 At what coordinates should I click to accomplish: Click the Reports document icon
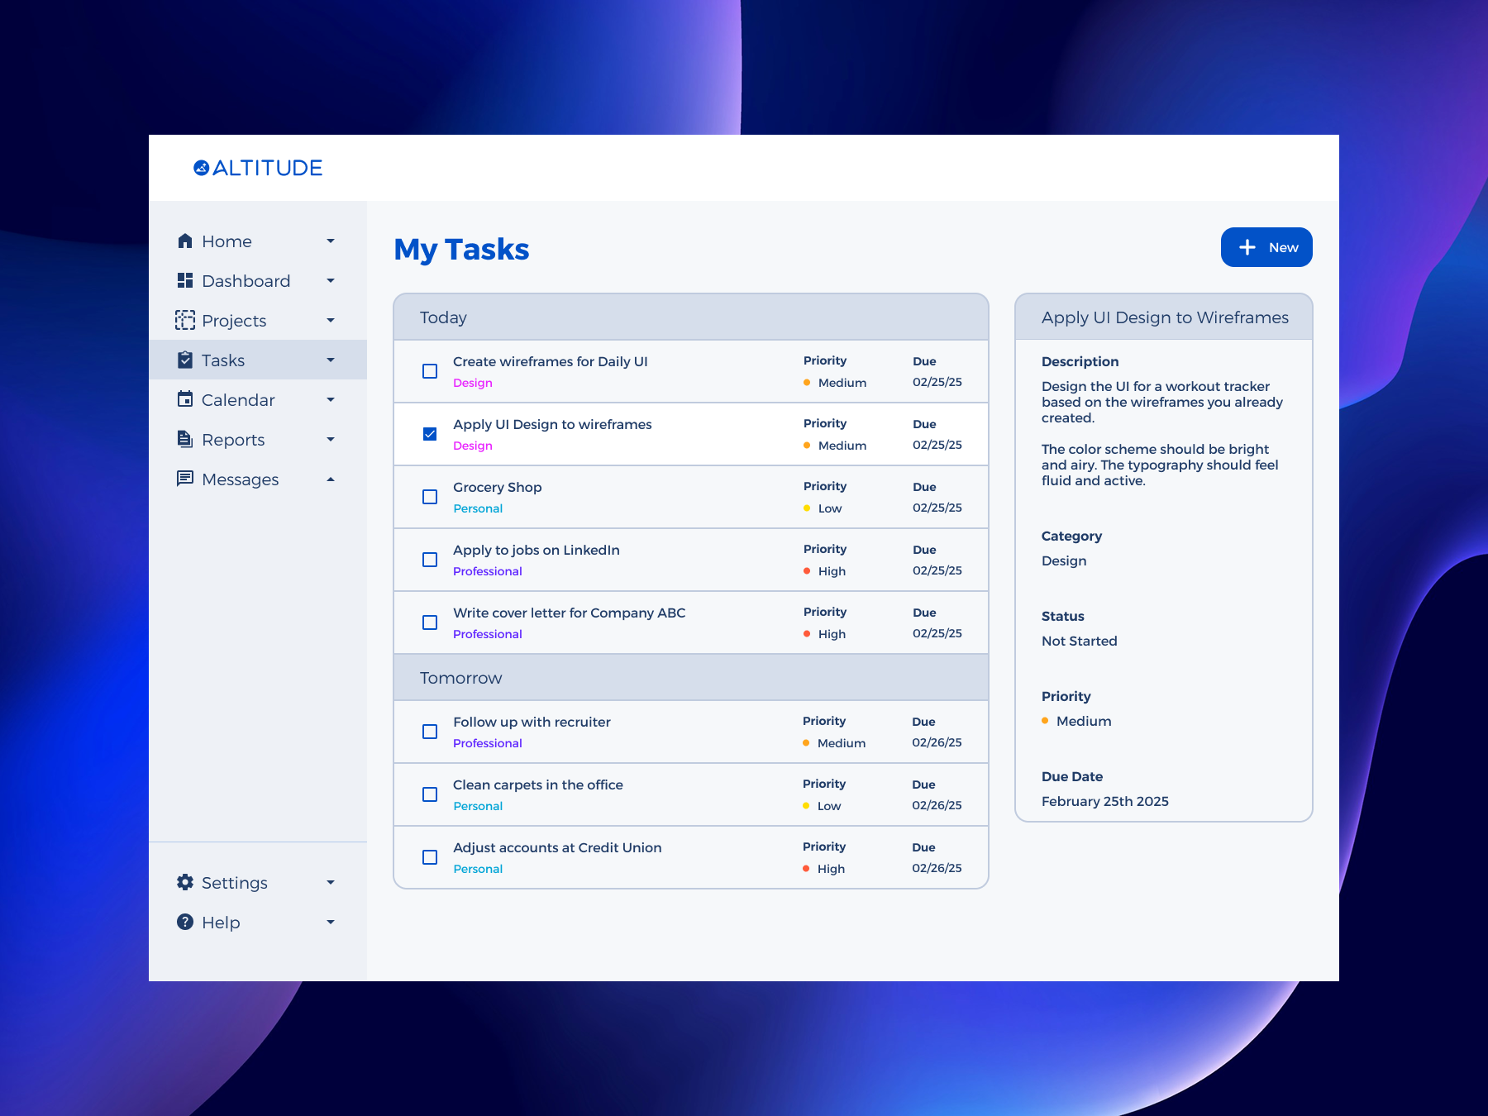point(185,439)
